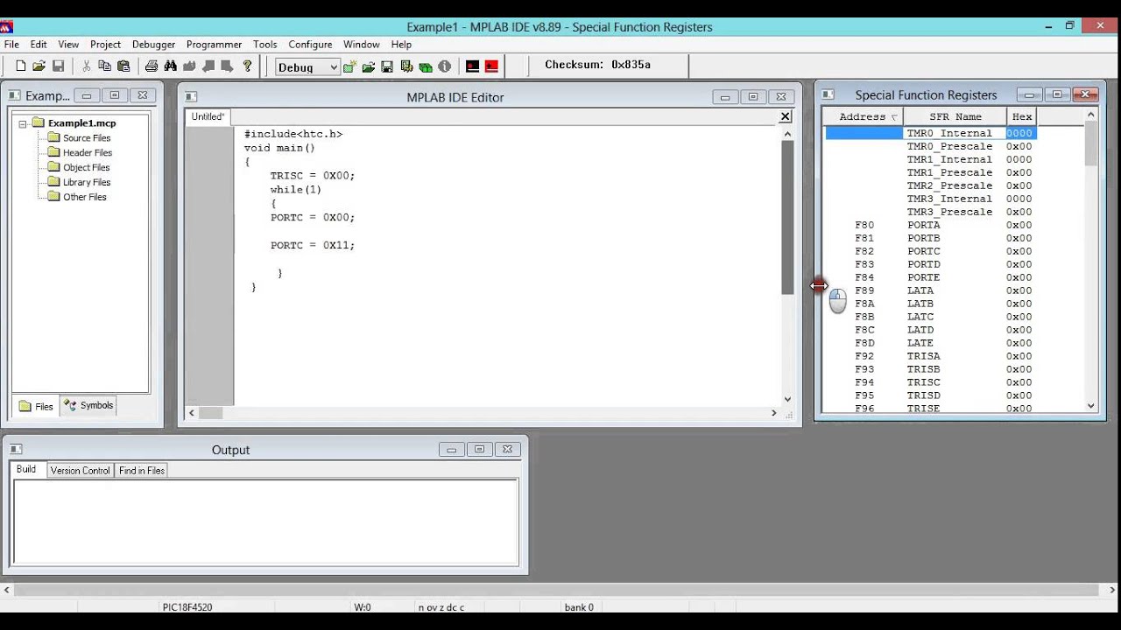Click the PIC18F4520 status bar entry
The height and width of the screenshot is (630, 1121).
tap(187, 607)
